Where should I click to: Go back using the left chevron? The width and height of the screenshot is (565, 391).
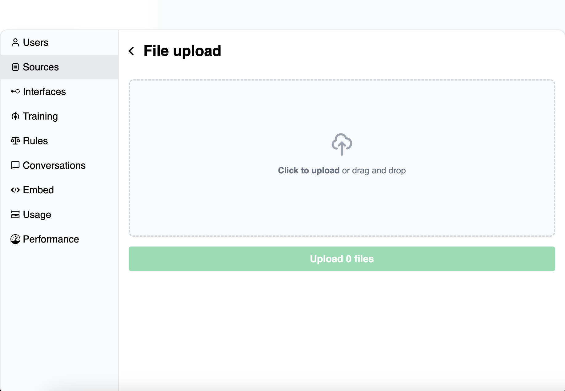[131, 51]
